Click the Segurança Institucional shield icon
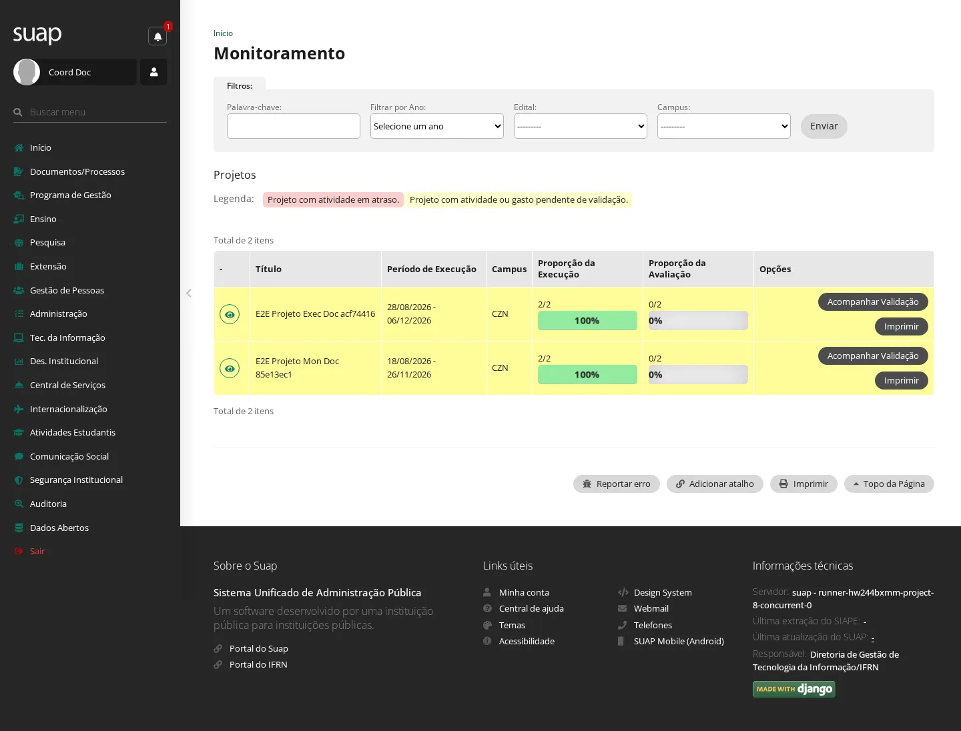 click(19, 480)
